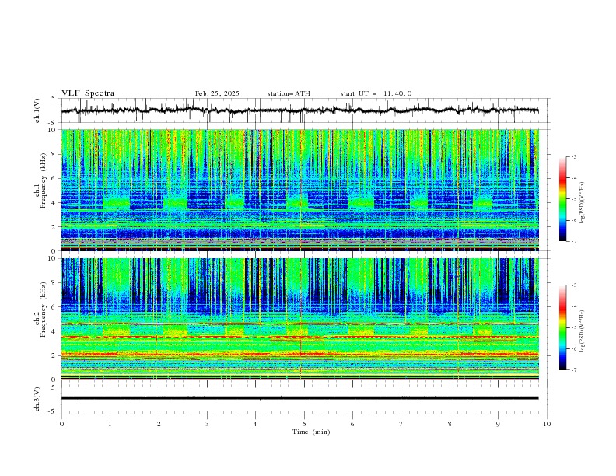Click the "Time (min)" axis label

tap(311, 432)
